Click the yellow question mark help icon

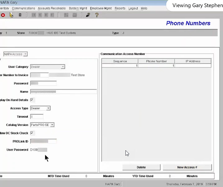(97, 15)
